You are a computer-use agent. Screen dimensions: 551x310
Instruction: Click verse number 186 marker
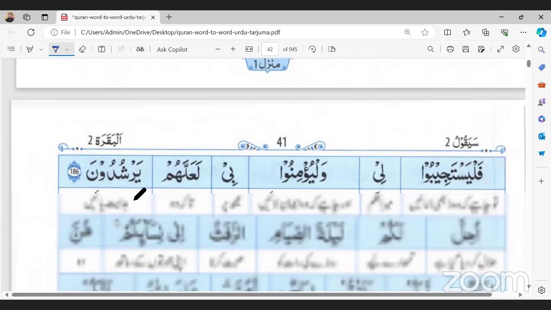pos(74,172)
